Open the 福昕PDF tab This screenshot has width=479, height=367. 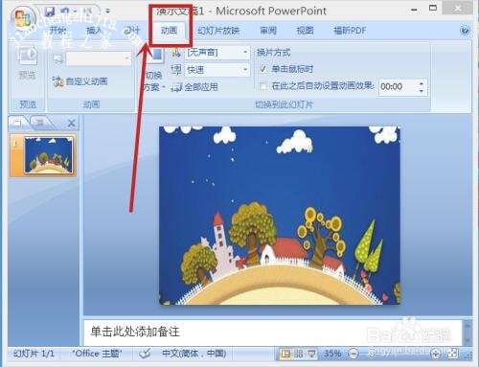click(x=350, y=31)
